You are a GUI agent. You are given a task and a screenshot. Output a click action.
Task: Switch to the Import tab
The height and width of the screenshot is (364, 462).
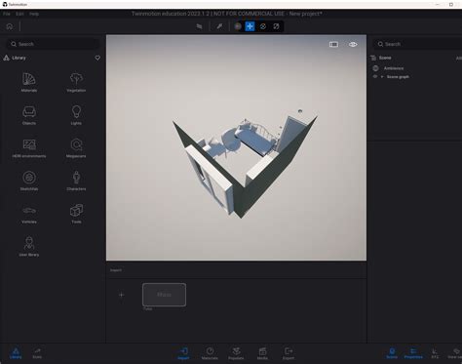(183, 353)
